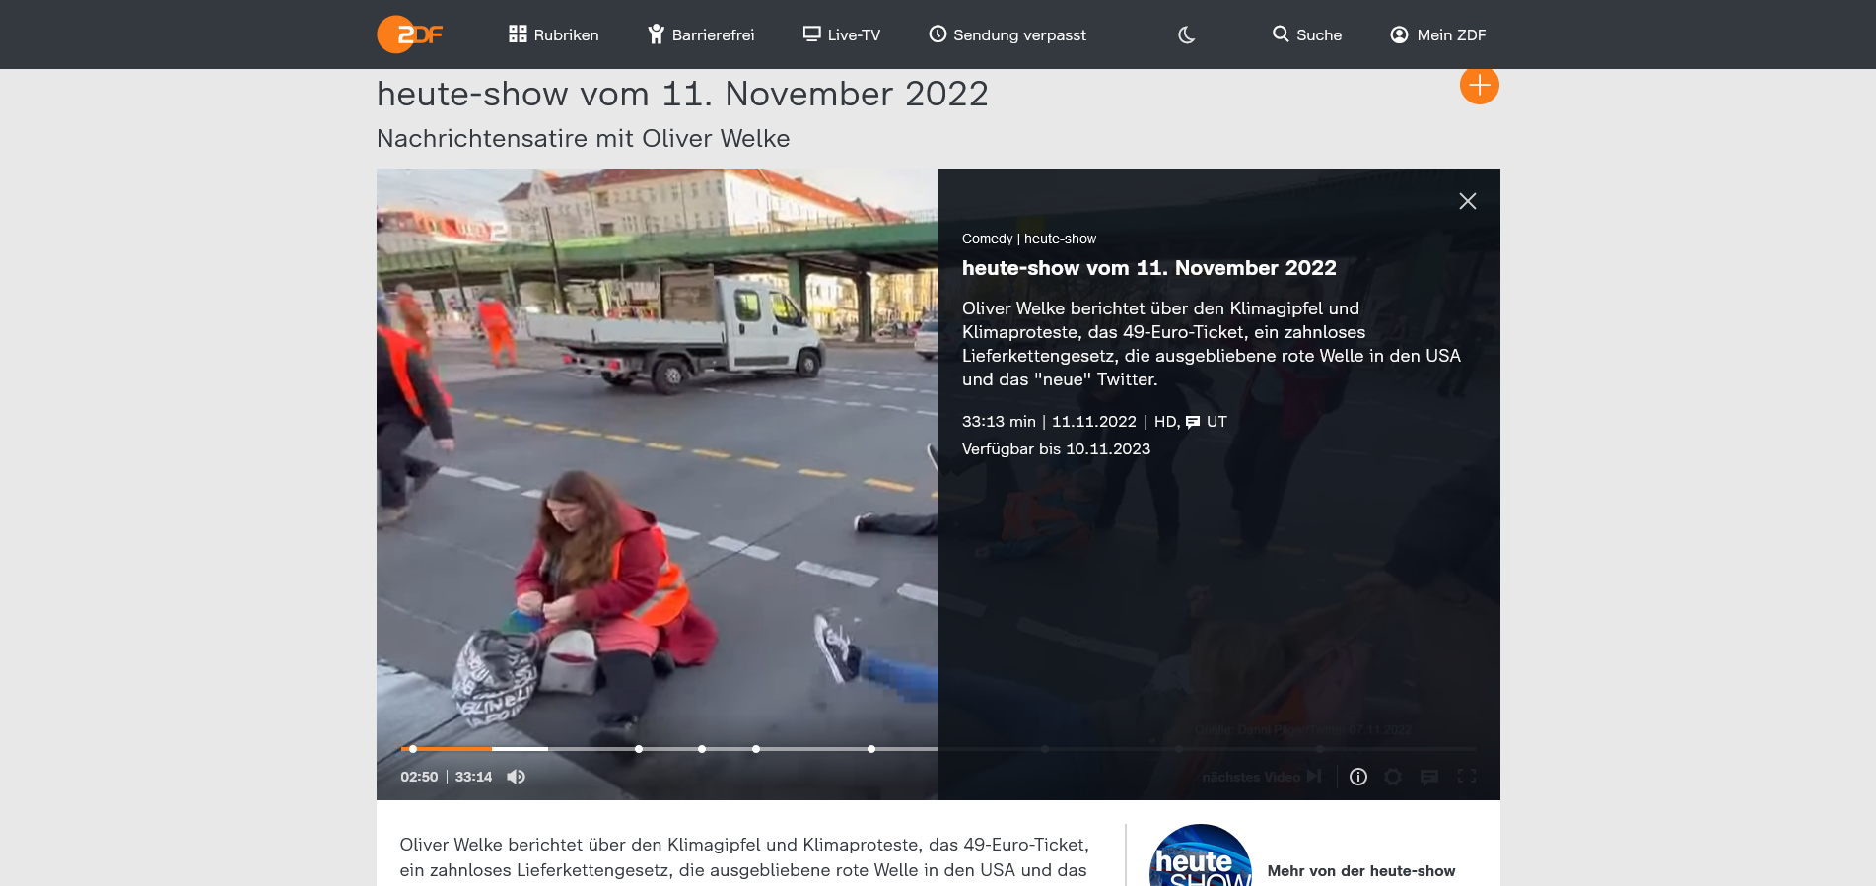
Task: Add video with orange plus button
Action: (1479, 86)
